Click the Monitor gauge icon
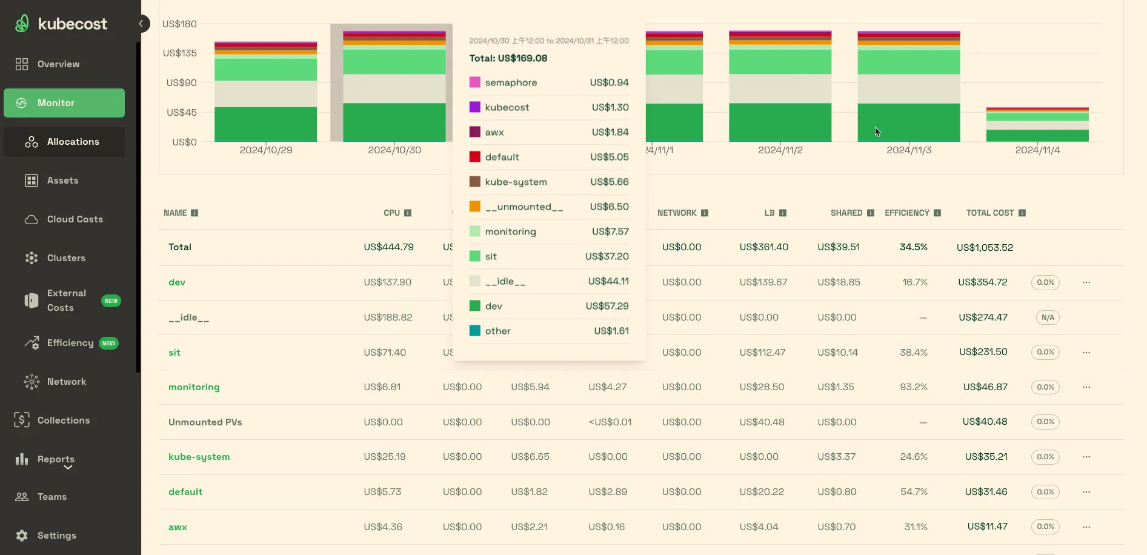This screenshot has width=1147, height=555. click(21, 103)
